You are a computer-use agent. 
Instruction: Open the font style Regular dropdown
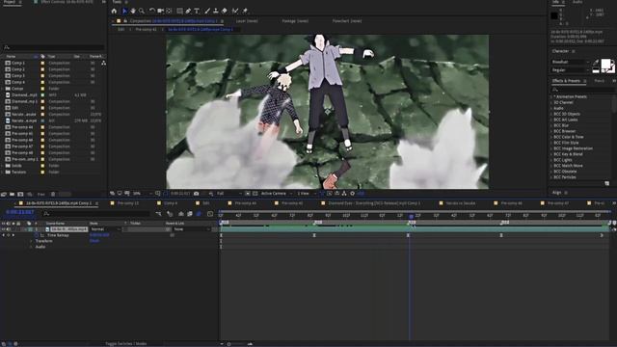571,70
